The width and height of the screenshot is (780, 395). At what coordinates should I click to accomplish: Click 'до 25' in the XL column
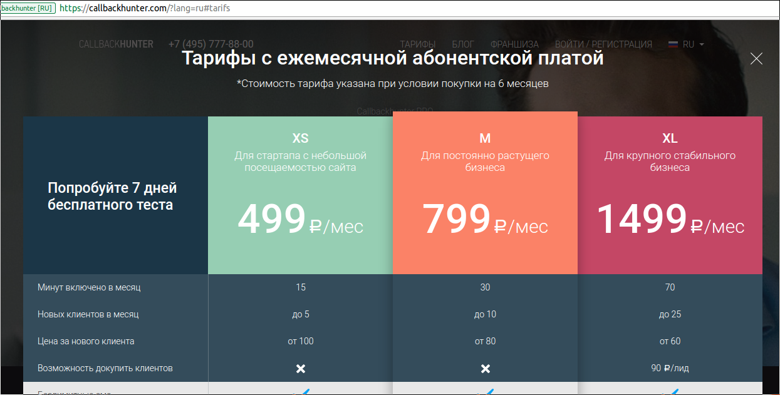(x=670, y=314)
